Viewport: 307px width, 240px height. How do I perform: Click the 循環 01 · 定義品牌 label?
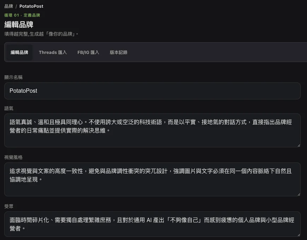pos(22,15)
